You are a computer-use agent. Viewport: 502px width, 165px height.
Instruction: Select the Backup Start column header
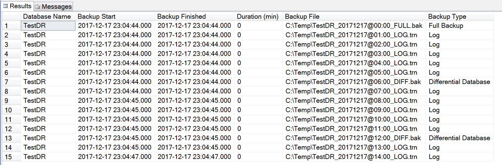point(97,17)
